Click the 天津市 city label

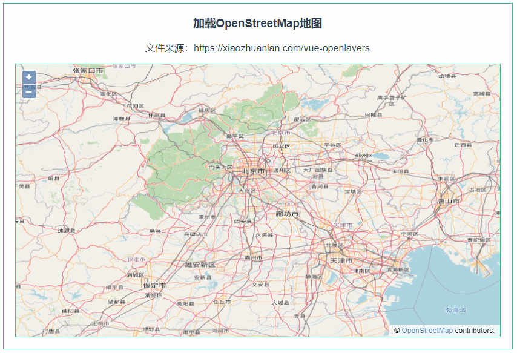[341, 260]
